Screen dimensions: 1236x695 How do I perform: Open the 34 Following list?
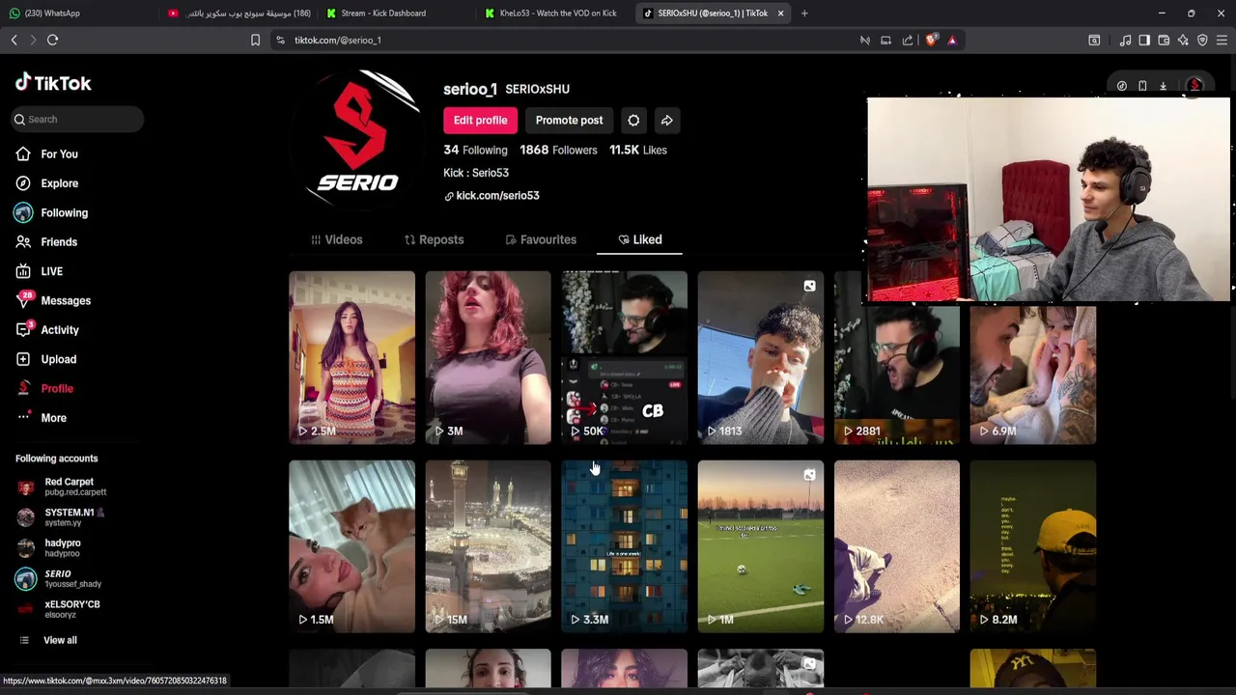pyautogui.click(x=475, y=150)
